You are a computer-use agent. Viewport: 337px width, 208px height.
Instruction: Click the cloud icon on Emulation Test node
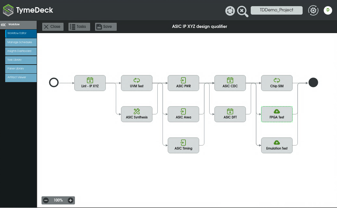(x=277, y=142)
